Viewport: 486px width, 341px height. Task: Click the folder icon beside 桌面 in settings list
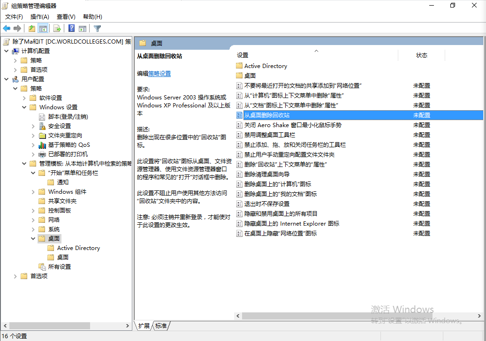point(239,76)
